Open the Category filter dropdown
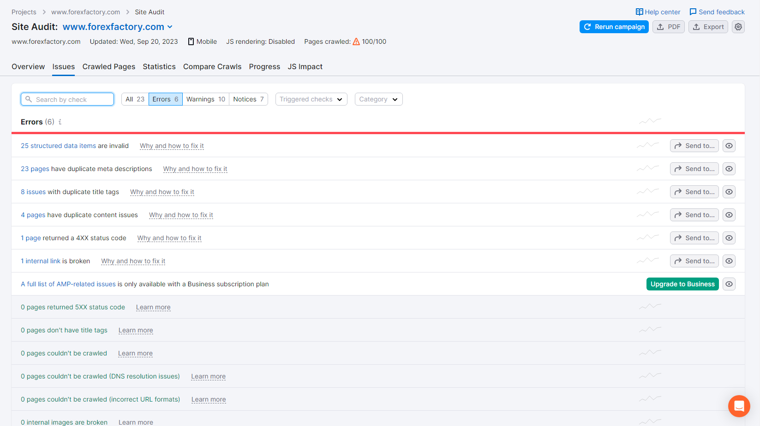This screenshot has width=760, height=426. pyautogui.click(x=379, y=99)
